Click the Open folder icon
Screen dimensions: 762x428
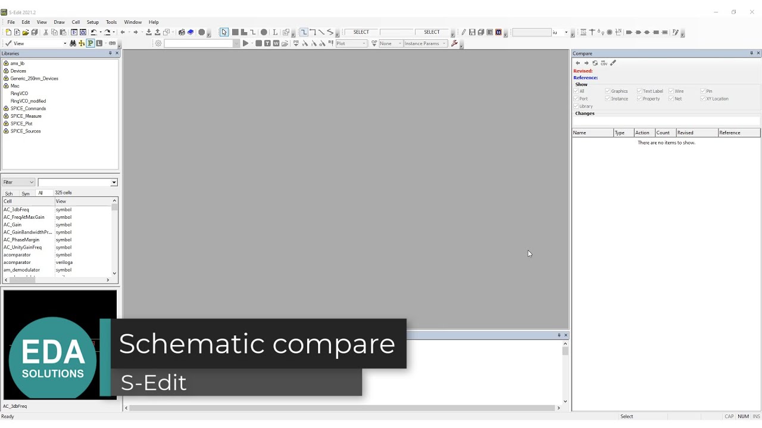coord(26,32)
